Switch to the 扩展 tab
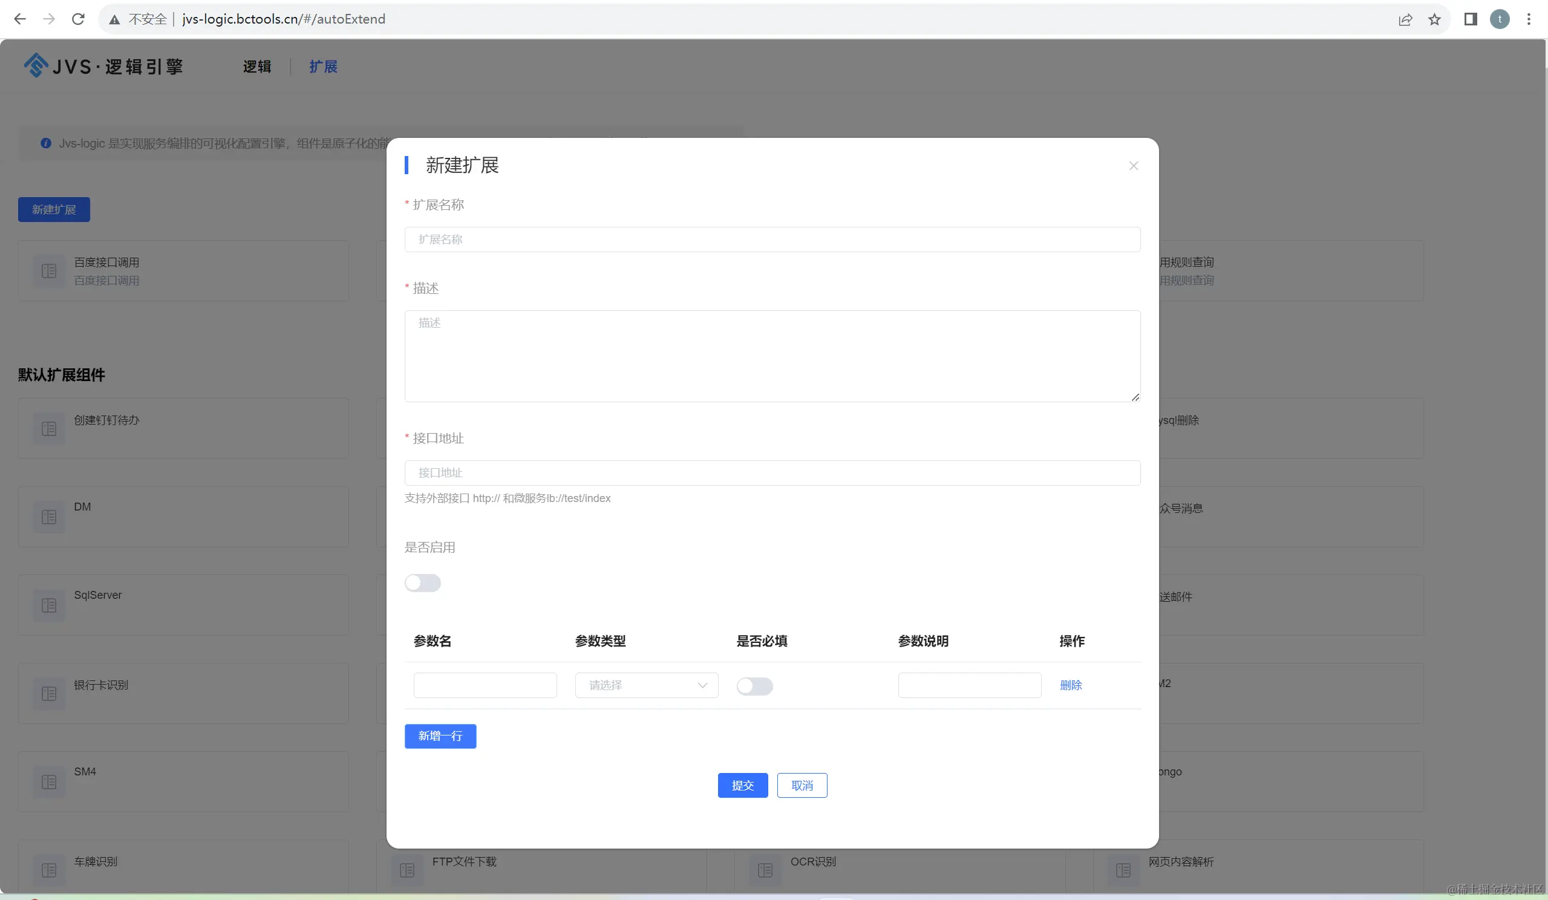1548x900 pixels. 323,67
